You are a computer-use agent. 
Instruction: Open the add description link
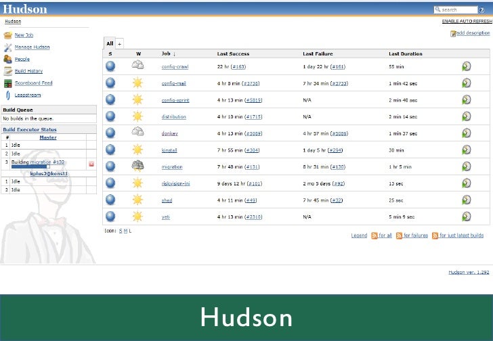click(x=473, y=32)
